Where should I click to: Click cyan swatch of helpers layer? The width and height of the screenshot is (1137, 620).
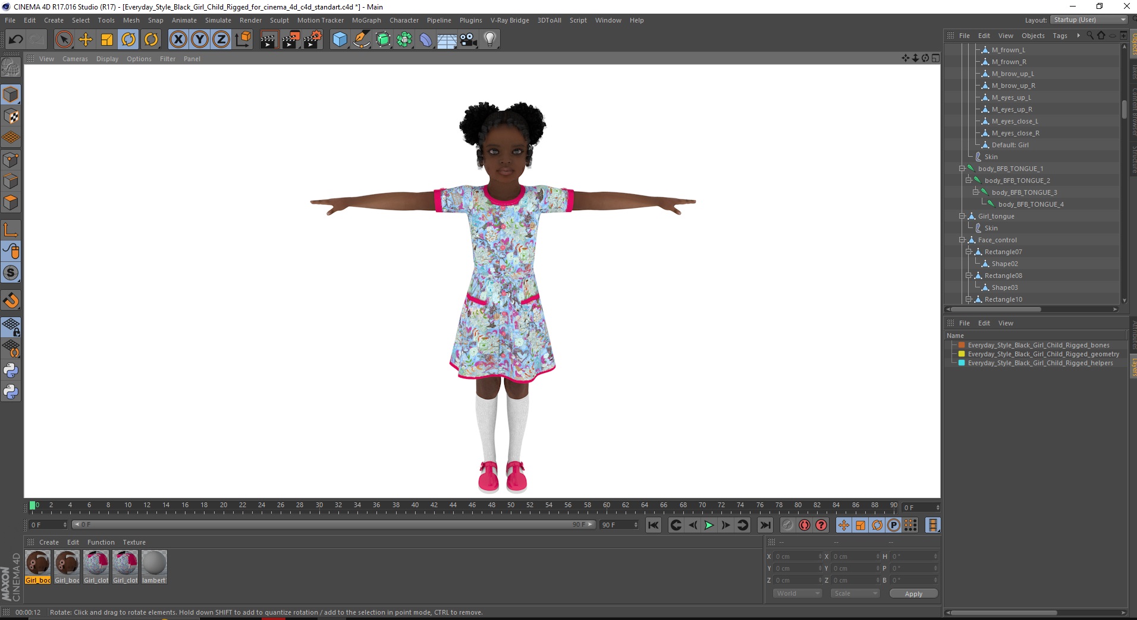tap(962, 363)
